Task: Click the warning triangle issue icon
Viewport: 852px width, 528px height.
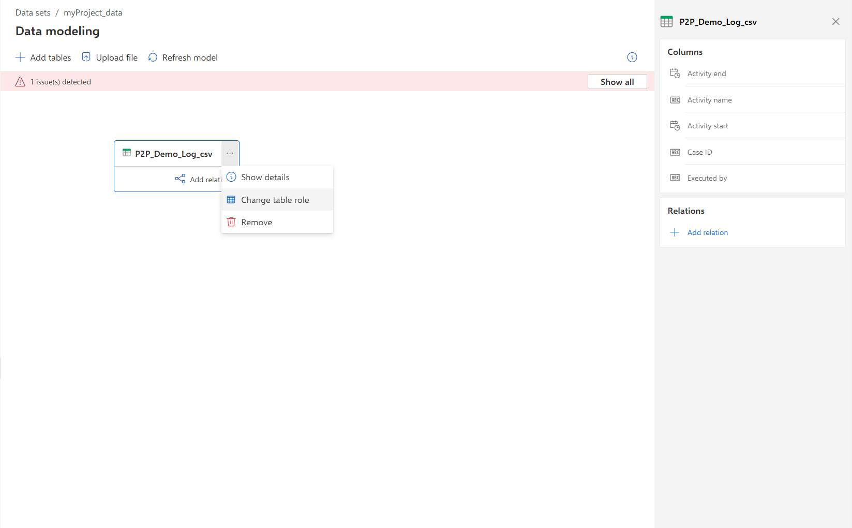Action: click(20, 82)
